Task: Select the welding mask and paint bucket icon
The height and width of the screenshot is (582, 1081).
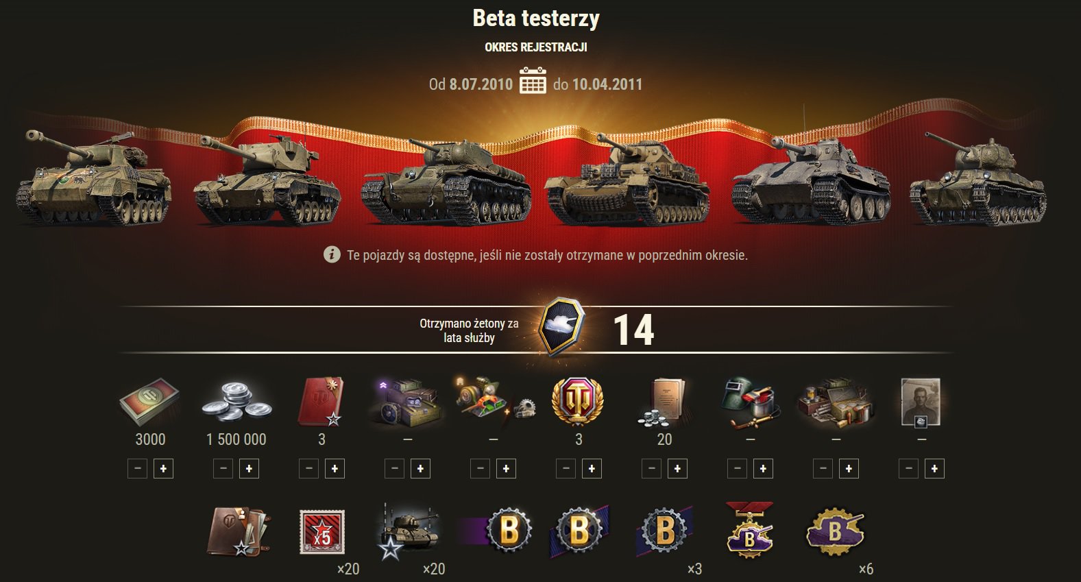Action: tap(749, 402)
